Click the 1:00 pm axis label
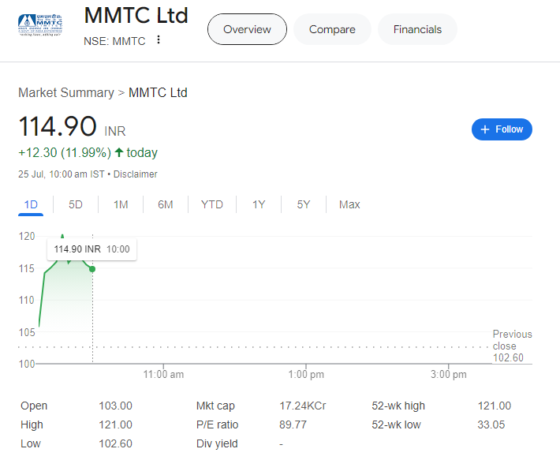The image size is (560, 460). click(306, 375)
